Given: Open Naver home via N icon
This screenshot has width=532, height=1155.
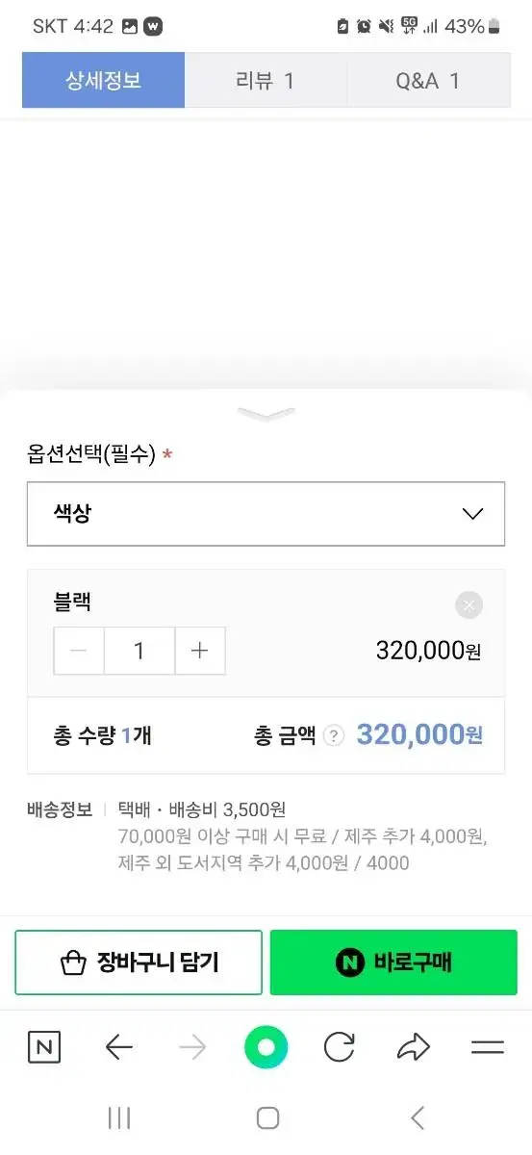Looking at the screenshot, I should click(x=44, y=1047).
